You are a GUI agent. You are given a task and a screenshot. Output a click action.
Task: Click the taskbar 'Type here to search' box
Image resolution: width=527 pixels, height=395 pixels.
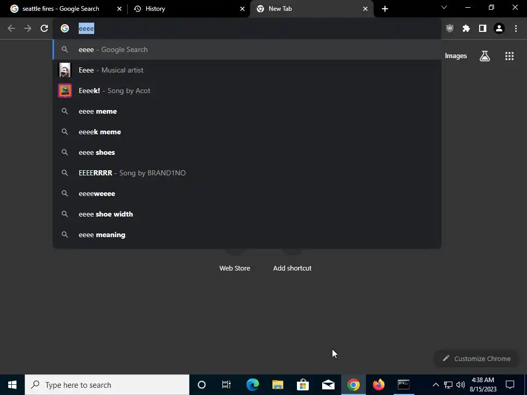coord(107,385)
